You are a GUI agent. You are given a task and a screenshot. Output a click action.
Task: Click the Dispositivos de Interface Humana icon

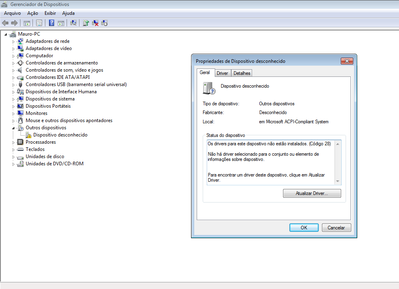[x=20, y=92]
